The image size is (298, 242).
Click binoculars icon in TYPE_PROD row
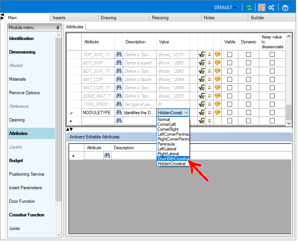coord(119,105)
